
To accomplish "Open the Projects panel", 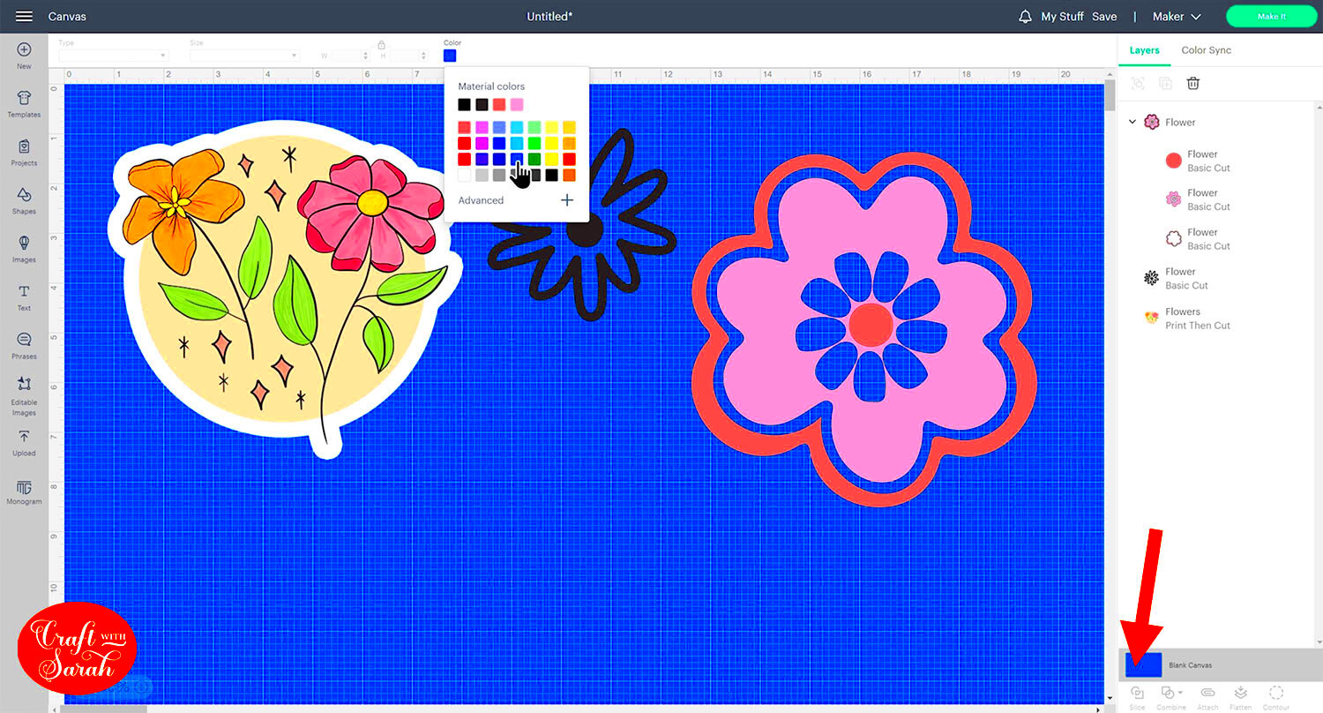I will click(24, 153).
